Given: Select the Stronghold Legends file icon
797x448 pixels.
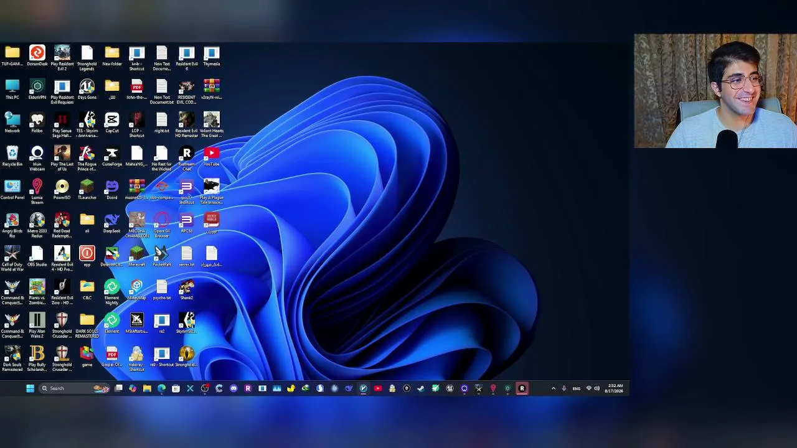Looking at the screenshot, I should coord(87,58).
